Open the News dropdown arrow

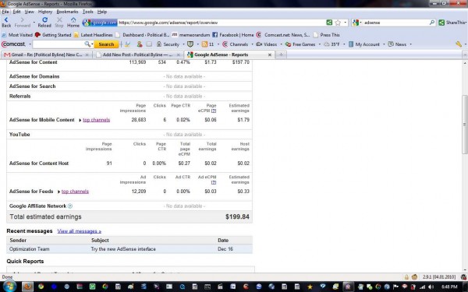410,44
